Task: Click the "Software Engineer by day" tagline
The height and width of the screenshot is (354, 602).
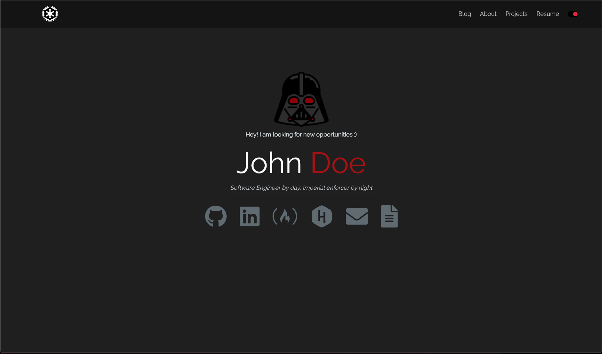Action: pos(301,188)
